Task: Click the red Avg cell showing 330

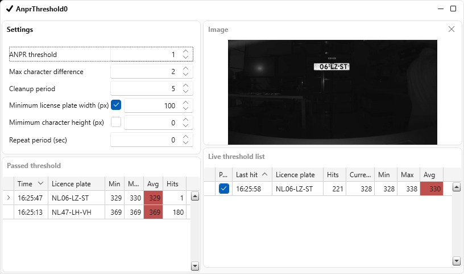Action: tap(432, 189)
